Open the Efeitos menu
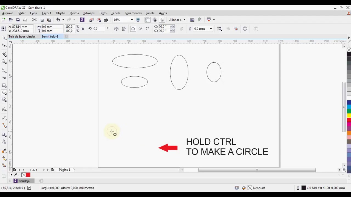 click(74, 13)
